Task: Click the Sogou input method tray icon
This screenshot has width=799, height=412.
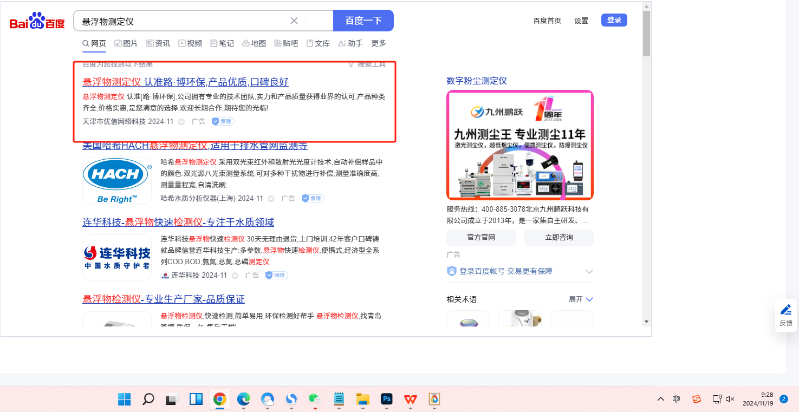Action: click(x=697, y=400)
